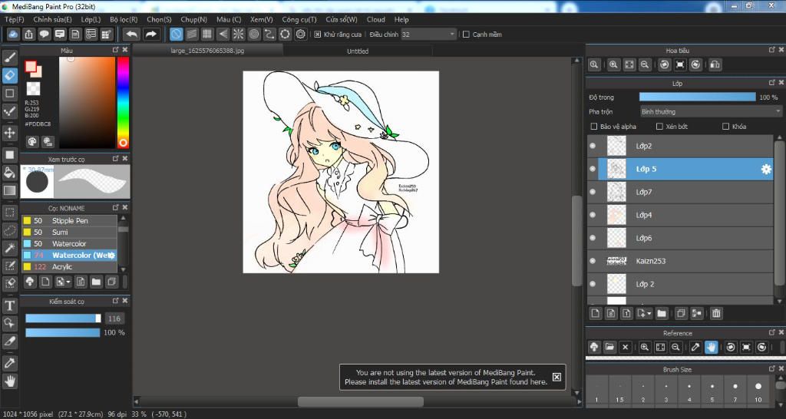786x419 pixels.
Task: Select the Lớp 2 layer
Action: coord(680,284)
